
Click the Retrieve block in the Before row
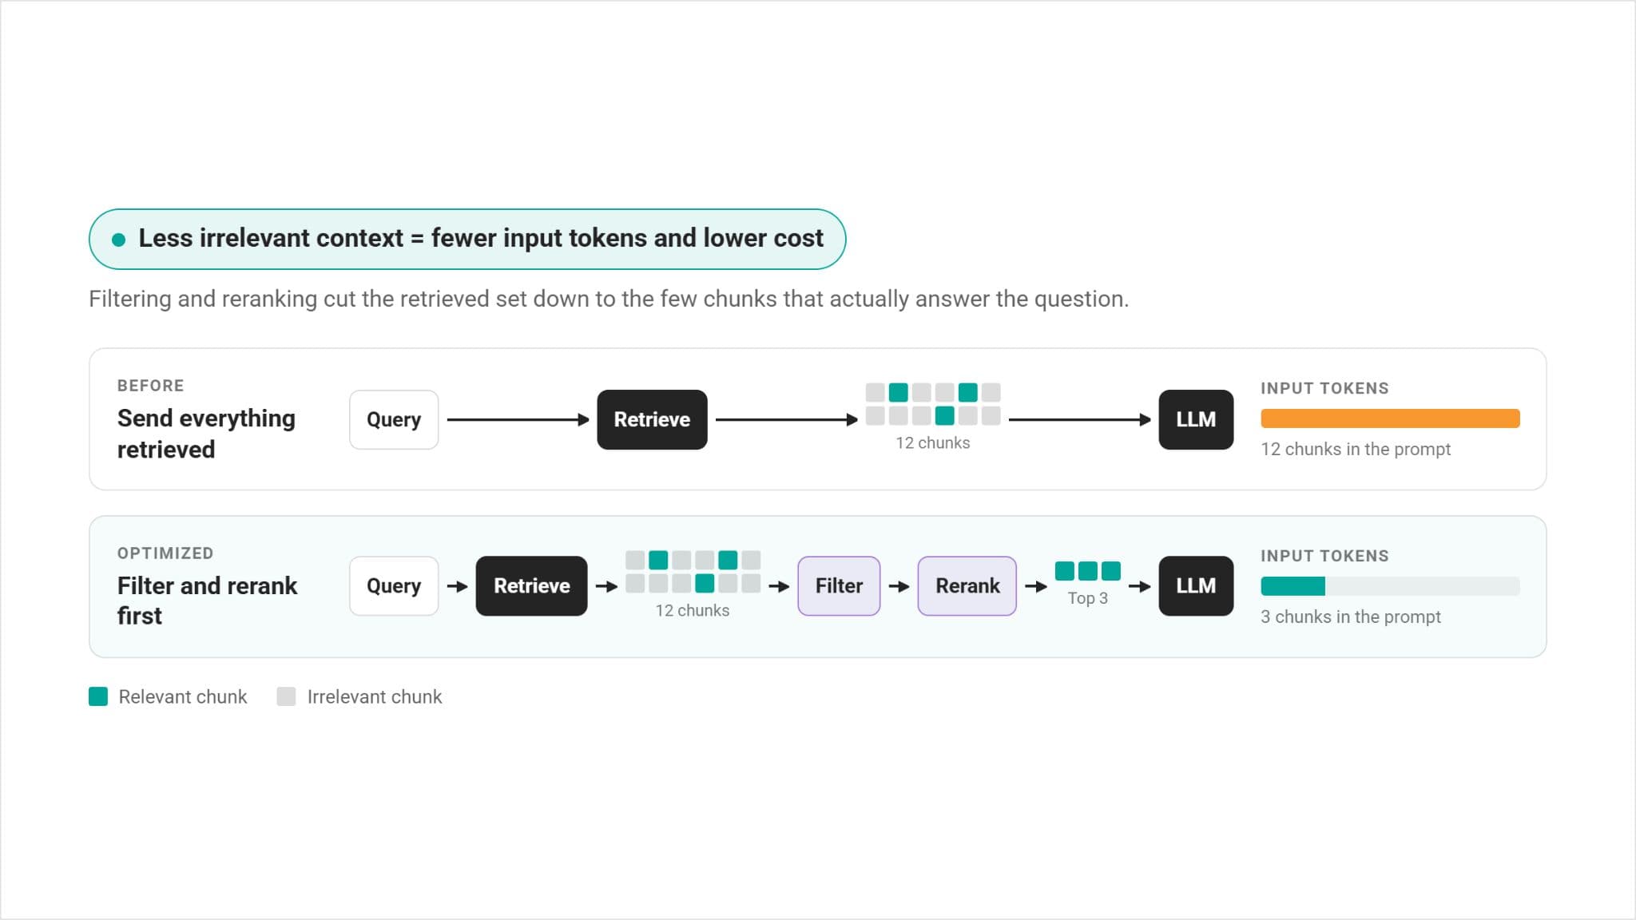652,419
